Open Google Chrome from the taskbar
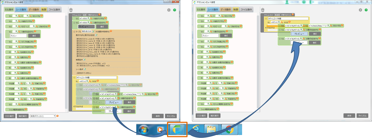Image resolution: width=372 pixels, height=138 pixels. [x=229, y=129]
